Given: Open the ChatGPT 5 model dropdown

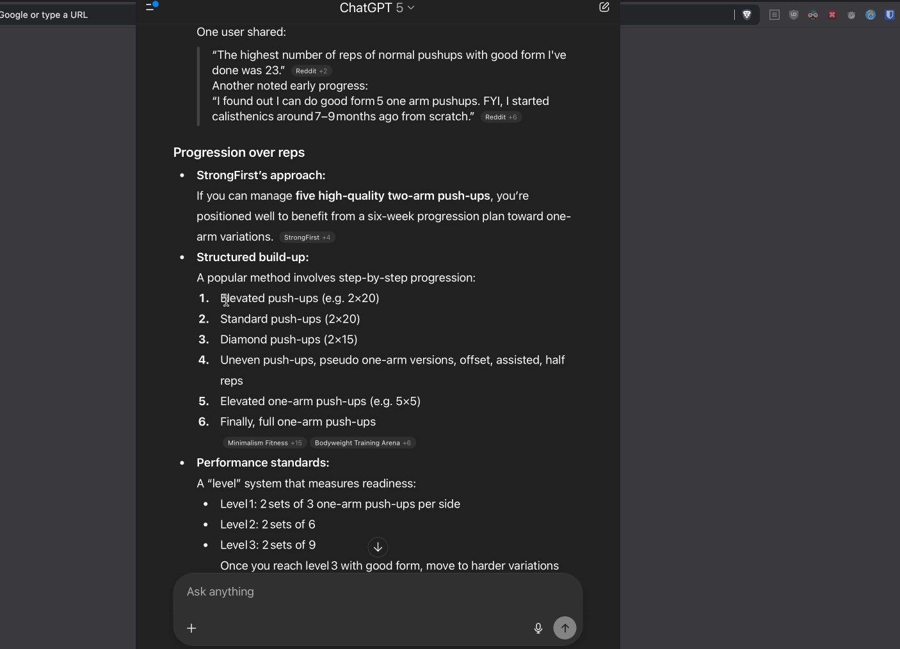Looking at the screenshot, I should [x=376, y=8].
